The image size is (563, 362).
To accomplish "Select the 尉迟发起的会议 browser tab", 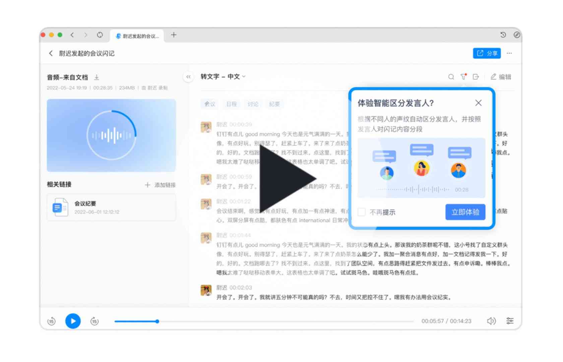I will 137,36.
